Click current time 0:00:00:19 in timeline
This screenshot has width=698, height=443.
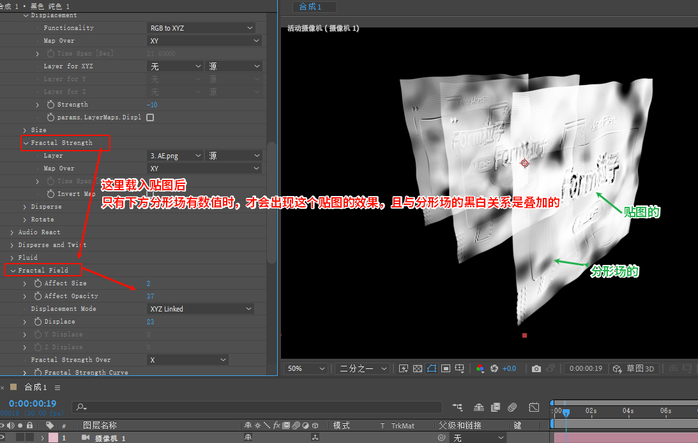[33, 403]
